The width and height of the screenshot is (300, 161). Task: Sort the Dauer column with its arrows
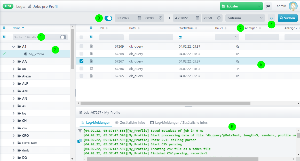[226, 28]
